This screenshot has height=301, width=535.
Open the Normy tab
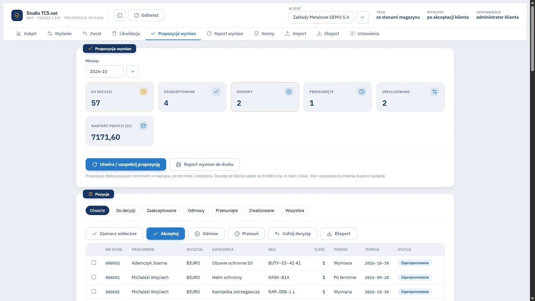click(x=264, y=34)
